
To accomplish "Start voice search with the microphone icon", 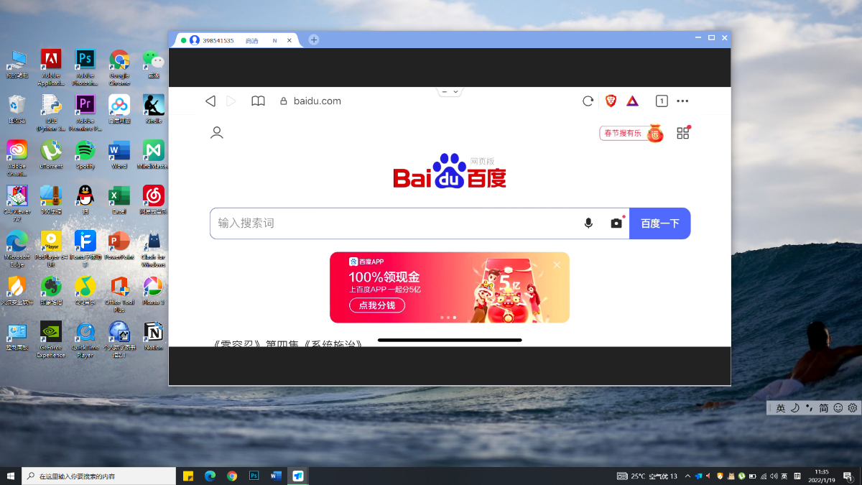I will point(588,223).
